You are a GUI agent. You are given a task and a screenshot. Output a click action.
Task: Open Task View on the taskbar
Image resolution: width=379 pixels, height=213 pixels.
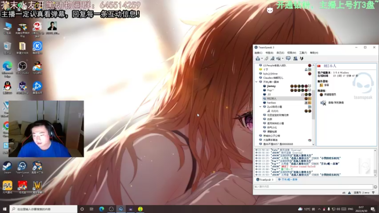(91, 209)
